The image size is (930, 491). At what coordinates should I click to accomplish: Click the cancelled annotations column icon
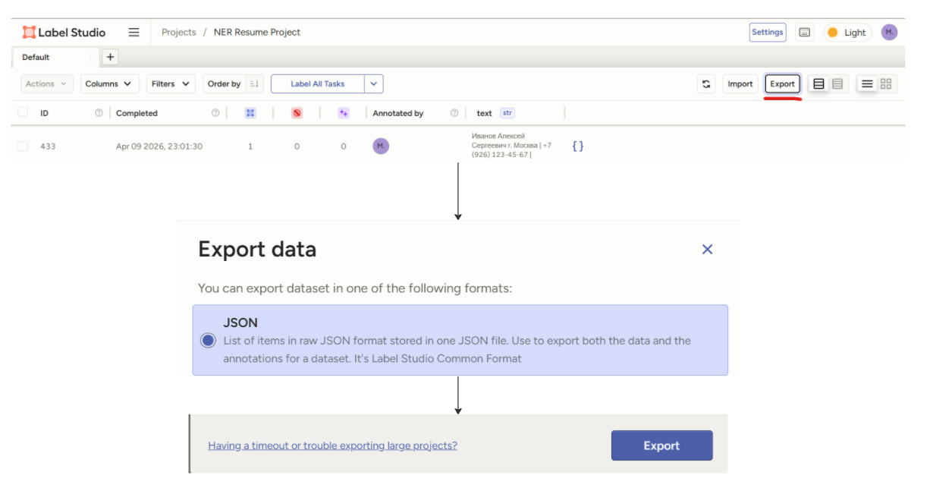[297, 113]
